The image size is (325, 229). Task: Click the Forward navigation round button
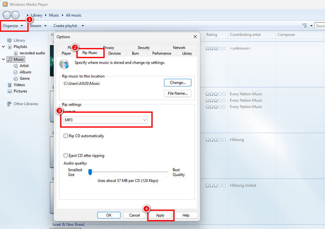15,15
